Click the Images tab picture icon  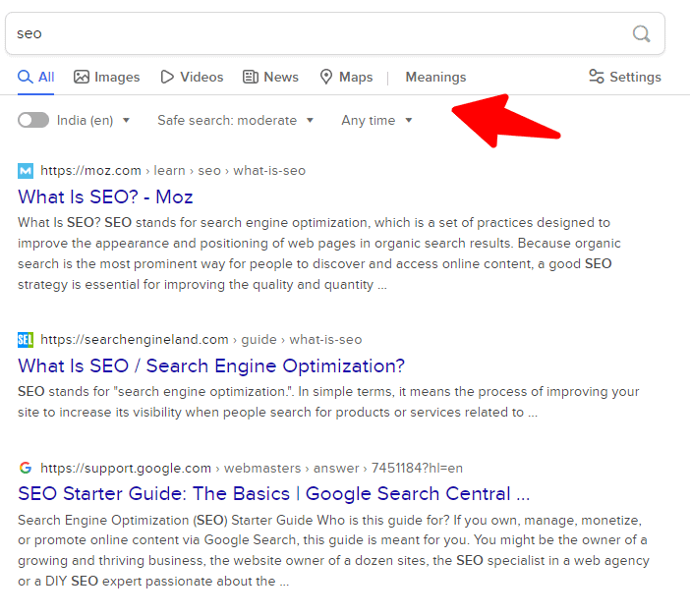click(82, 77)
